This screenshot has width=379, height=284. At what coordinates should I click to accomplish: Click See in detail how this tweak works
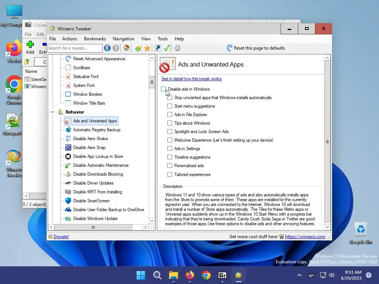coord(191,79)
